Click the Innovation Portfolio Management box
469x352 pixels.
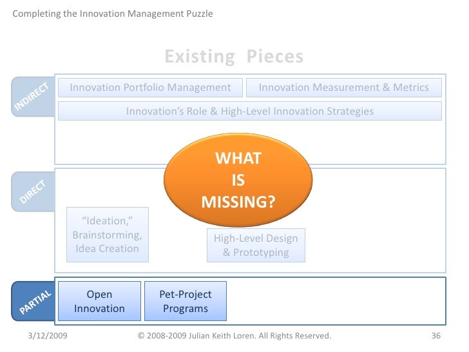(x=150, y=88)
